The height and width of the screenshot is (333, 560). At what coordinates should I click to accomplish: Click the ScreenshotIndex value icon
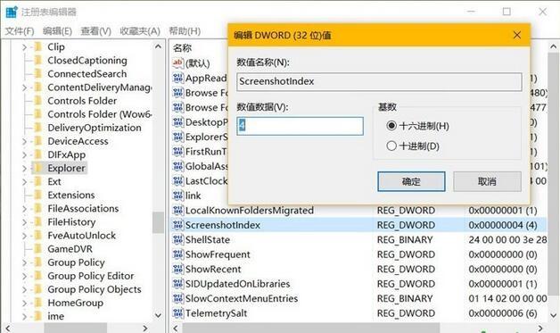177,225
